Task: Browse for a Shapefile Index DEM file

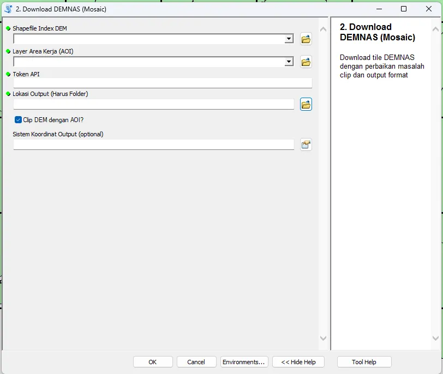Action: click(306, 38)
